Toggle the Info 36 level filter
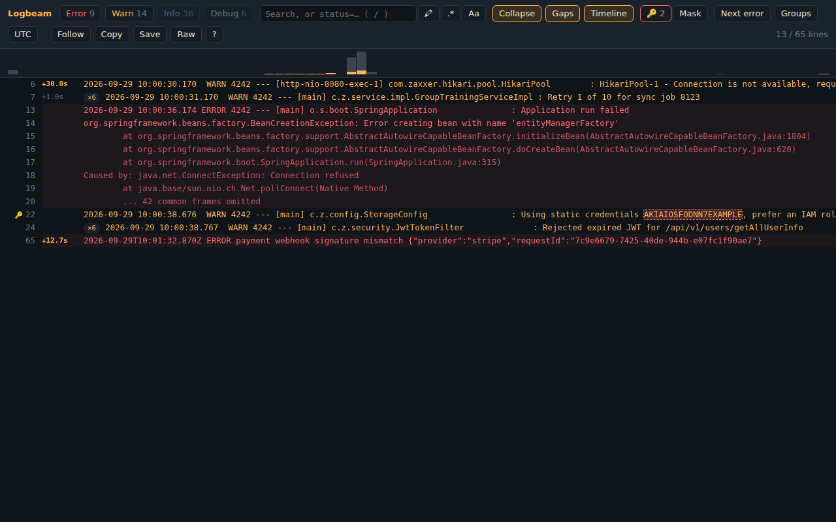Screen dimensions: 836x522 (x=179, y=14)
